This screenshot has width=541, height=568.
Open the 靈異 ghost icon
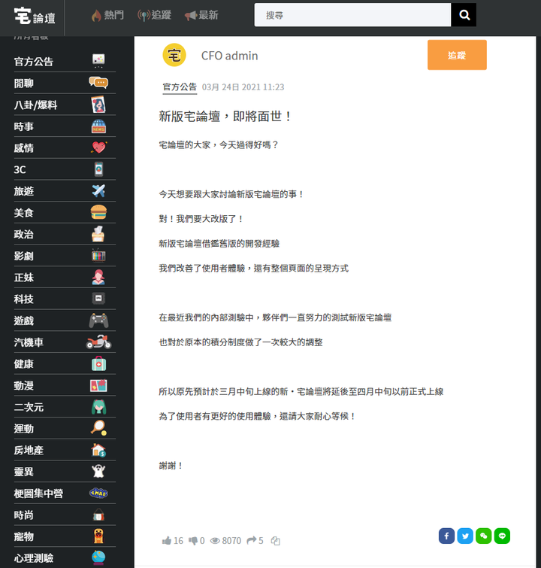click(98, 471)
